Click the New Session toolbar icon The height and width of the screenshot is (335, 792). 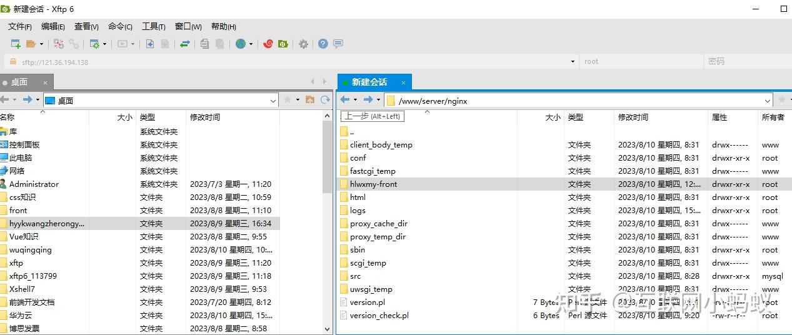16,44
